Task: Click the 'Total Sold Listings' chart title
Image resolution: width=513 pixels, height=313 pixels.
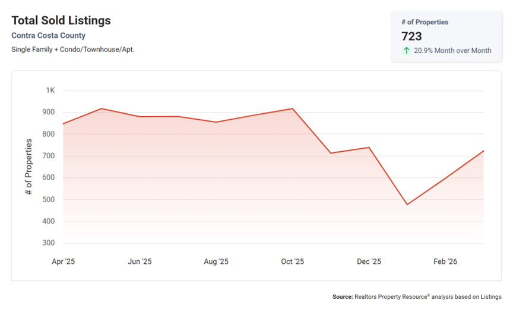Action: [x=61, y=20]
